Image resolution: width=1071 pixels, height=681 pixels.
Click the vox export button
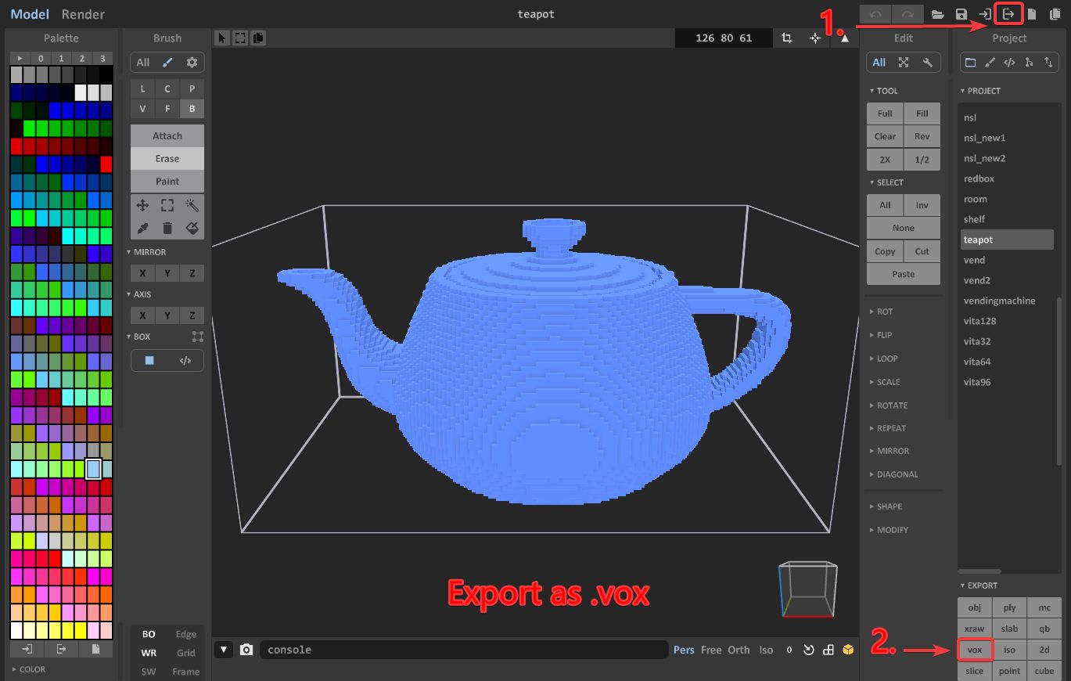pyautogui.click(x=974, y=650)
